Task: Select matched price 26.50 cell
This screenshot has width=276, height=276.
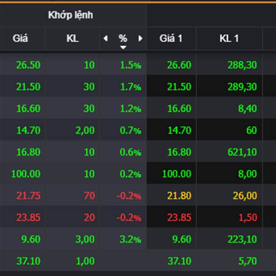Action: (28, 65)
